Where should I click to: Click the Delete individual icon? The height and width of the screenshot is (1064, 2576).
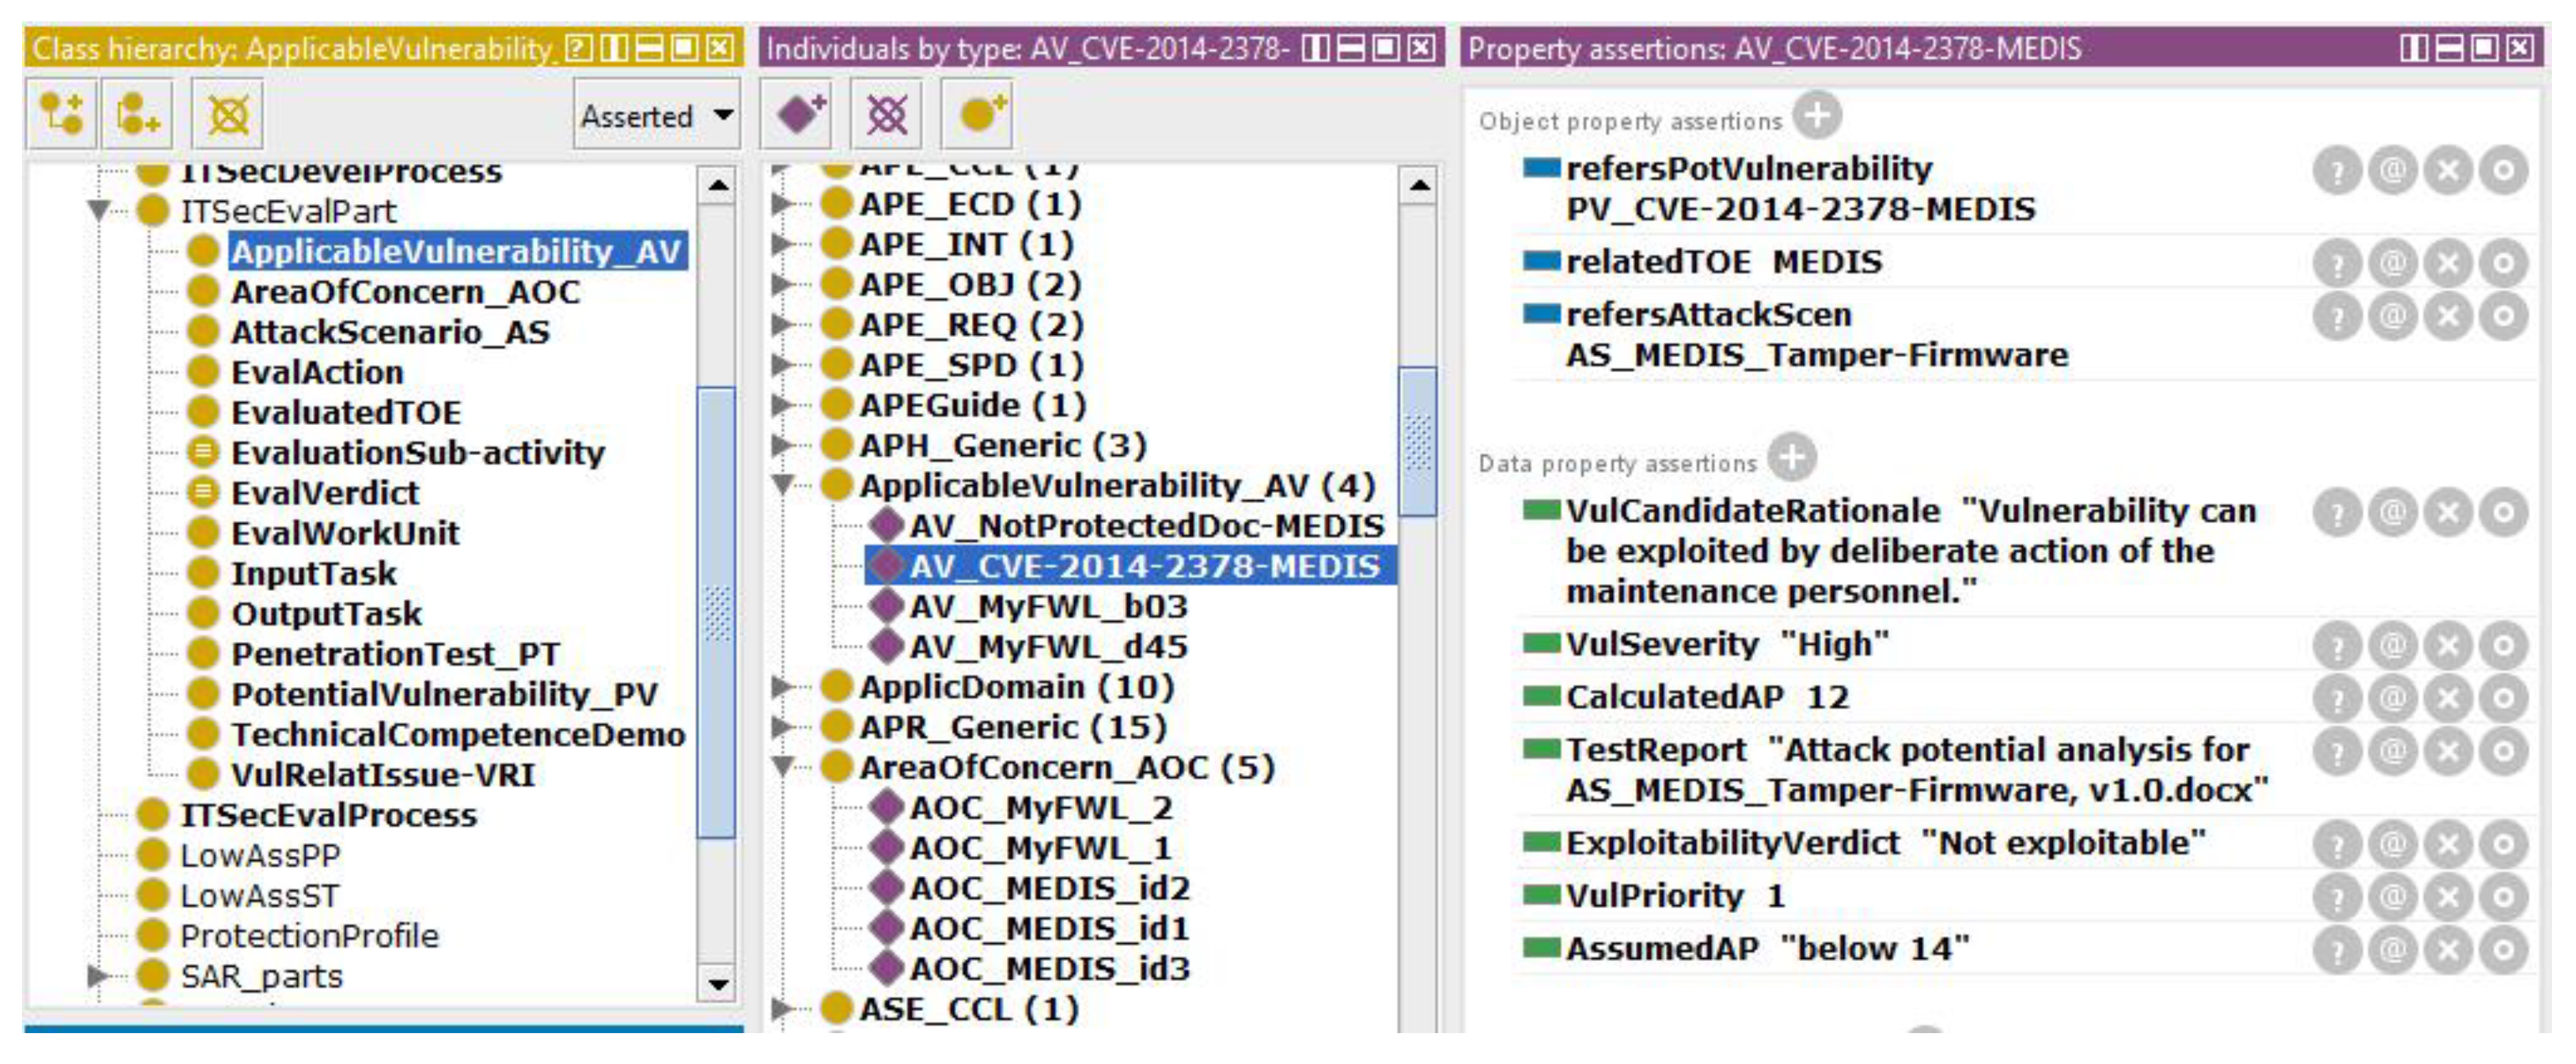[x=887, y=114]
